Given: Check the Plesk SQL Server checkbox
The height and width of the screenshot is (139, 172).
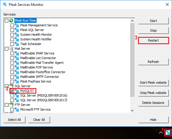Looking at the screenshot, I should click(12, 30).
